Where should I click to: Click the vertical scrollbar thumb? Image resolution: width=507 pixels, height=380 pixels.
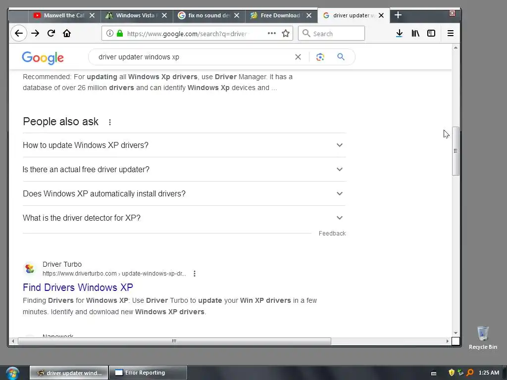point(456,151)
